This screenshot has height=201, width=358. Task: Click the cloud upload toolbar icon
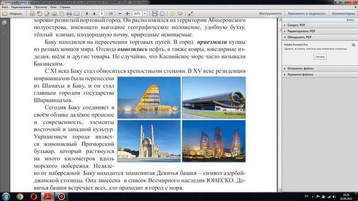(x=54, y=13)
